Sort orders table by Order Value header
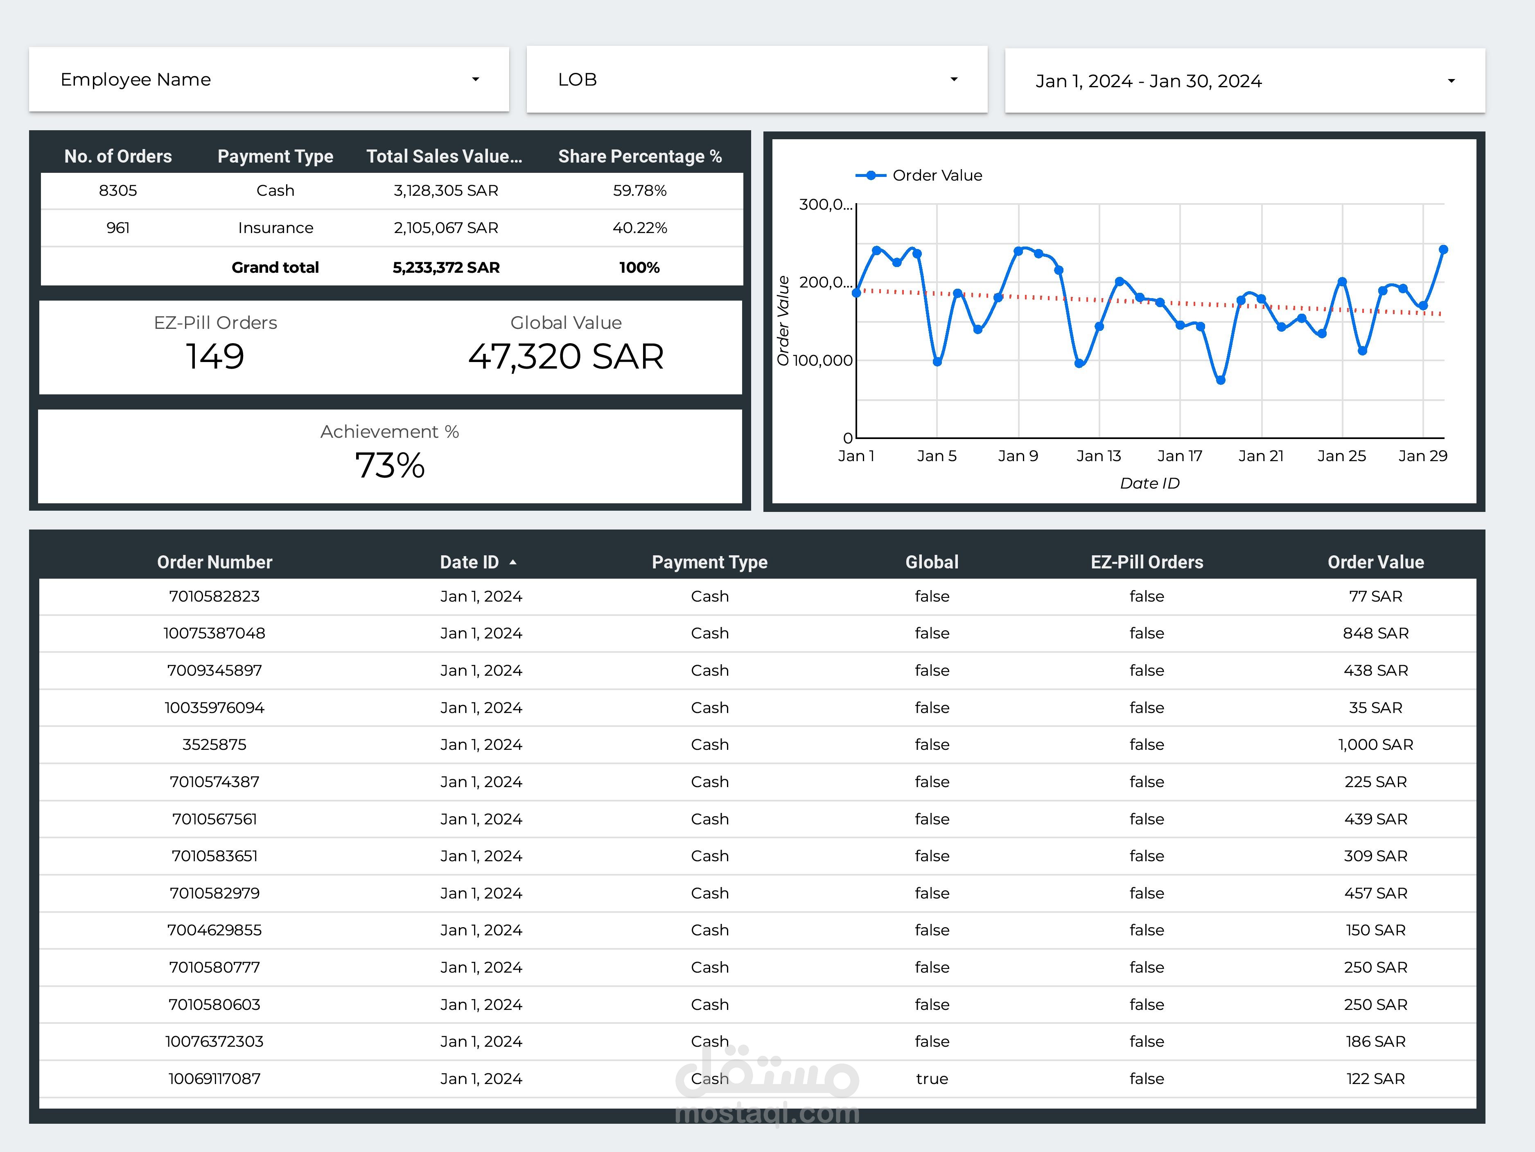The width and height of the screenshot is (1535, 1152). point(1375,562)
